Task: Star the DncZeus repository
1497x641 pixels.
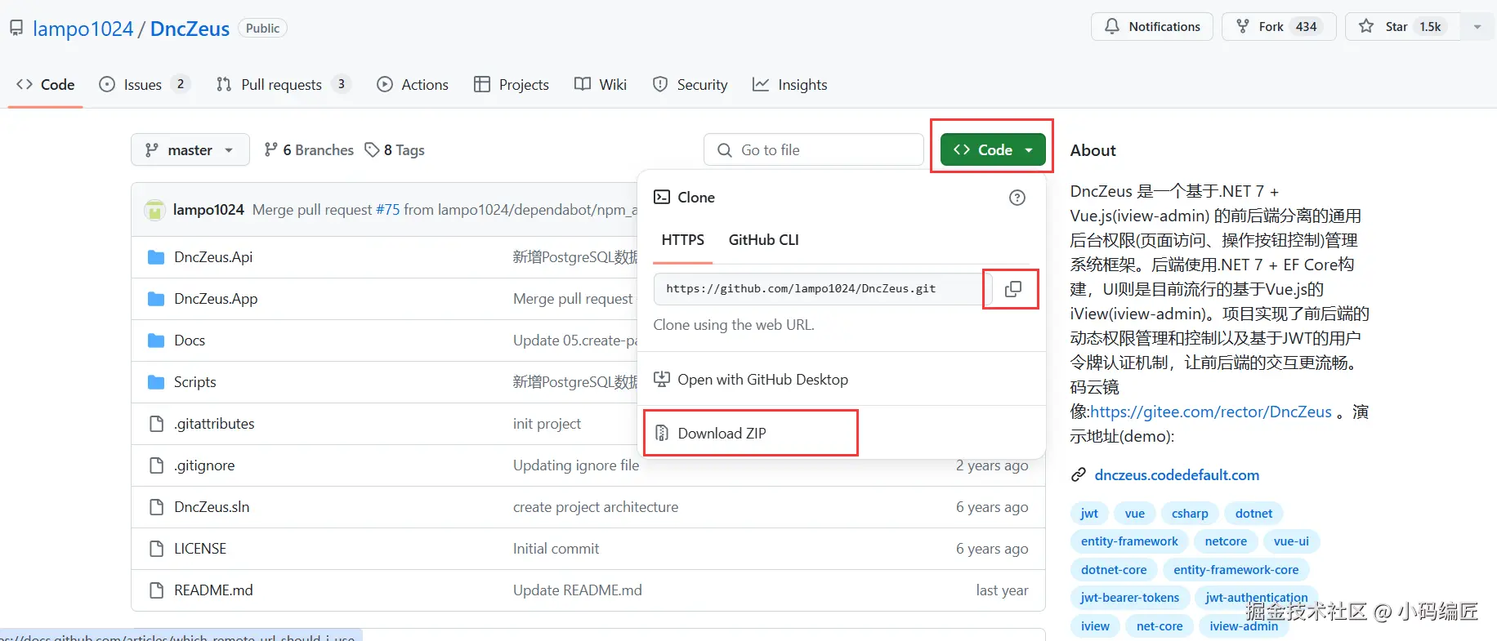Action: click(1402, 27)
